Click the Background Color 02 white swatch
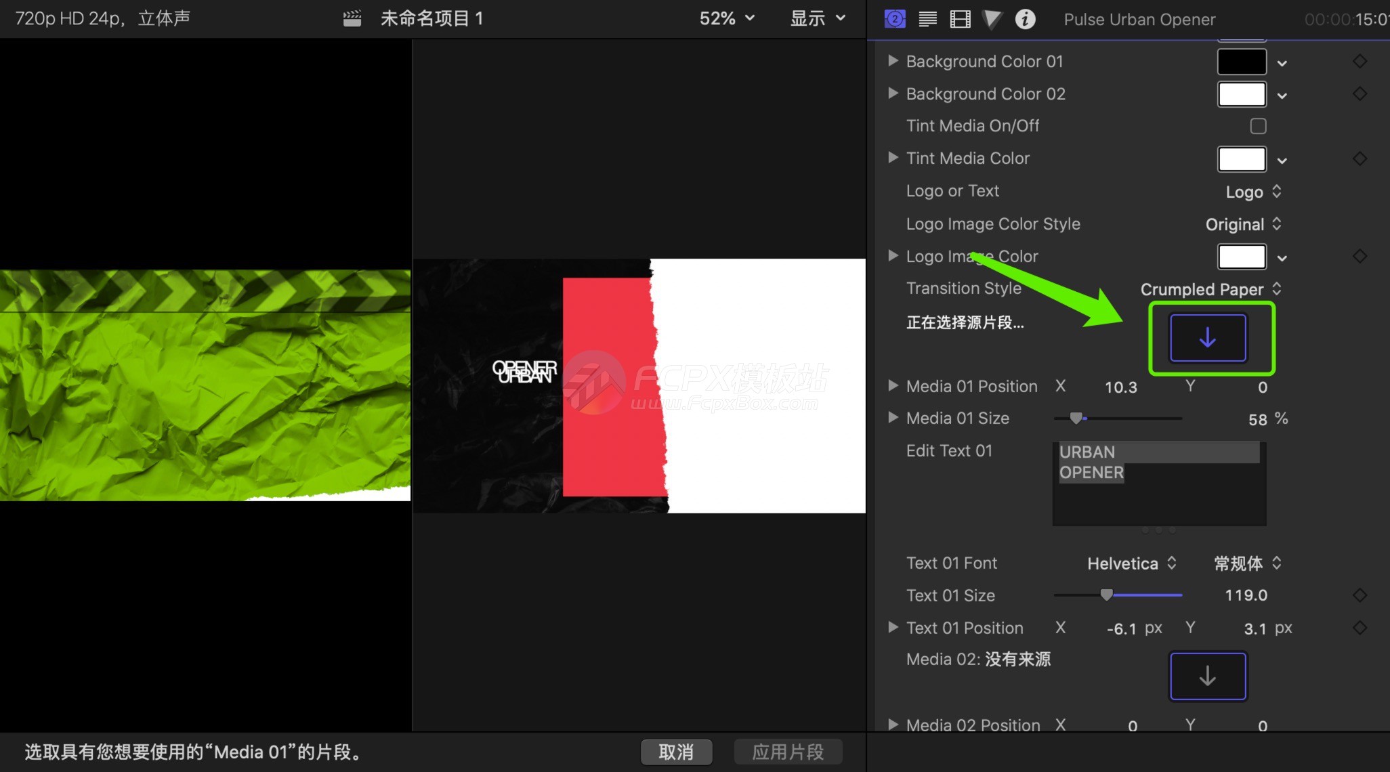This screenshot has width=1390, height=772. pyautogui.click(x=1242, y=94)
